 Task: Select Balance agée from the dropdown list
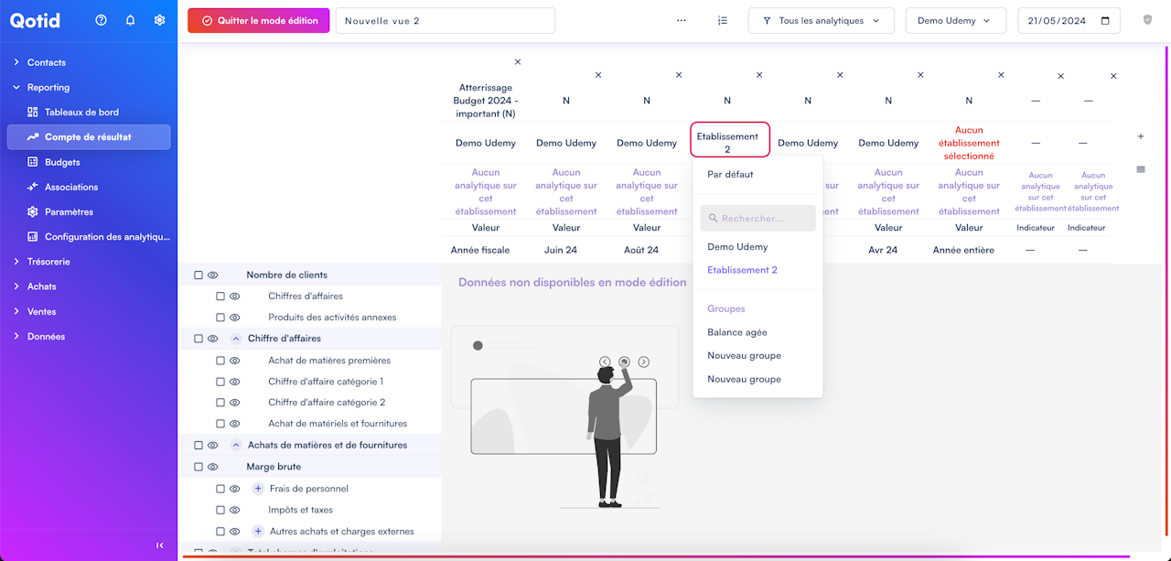(x=737, y=332)
